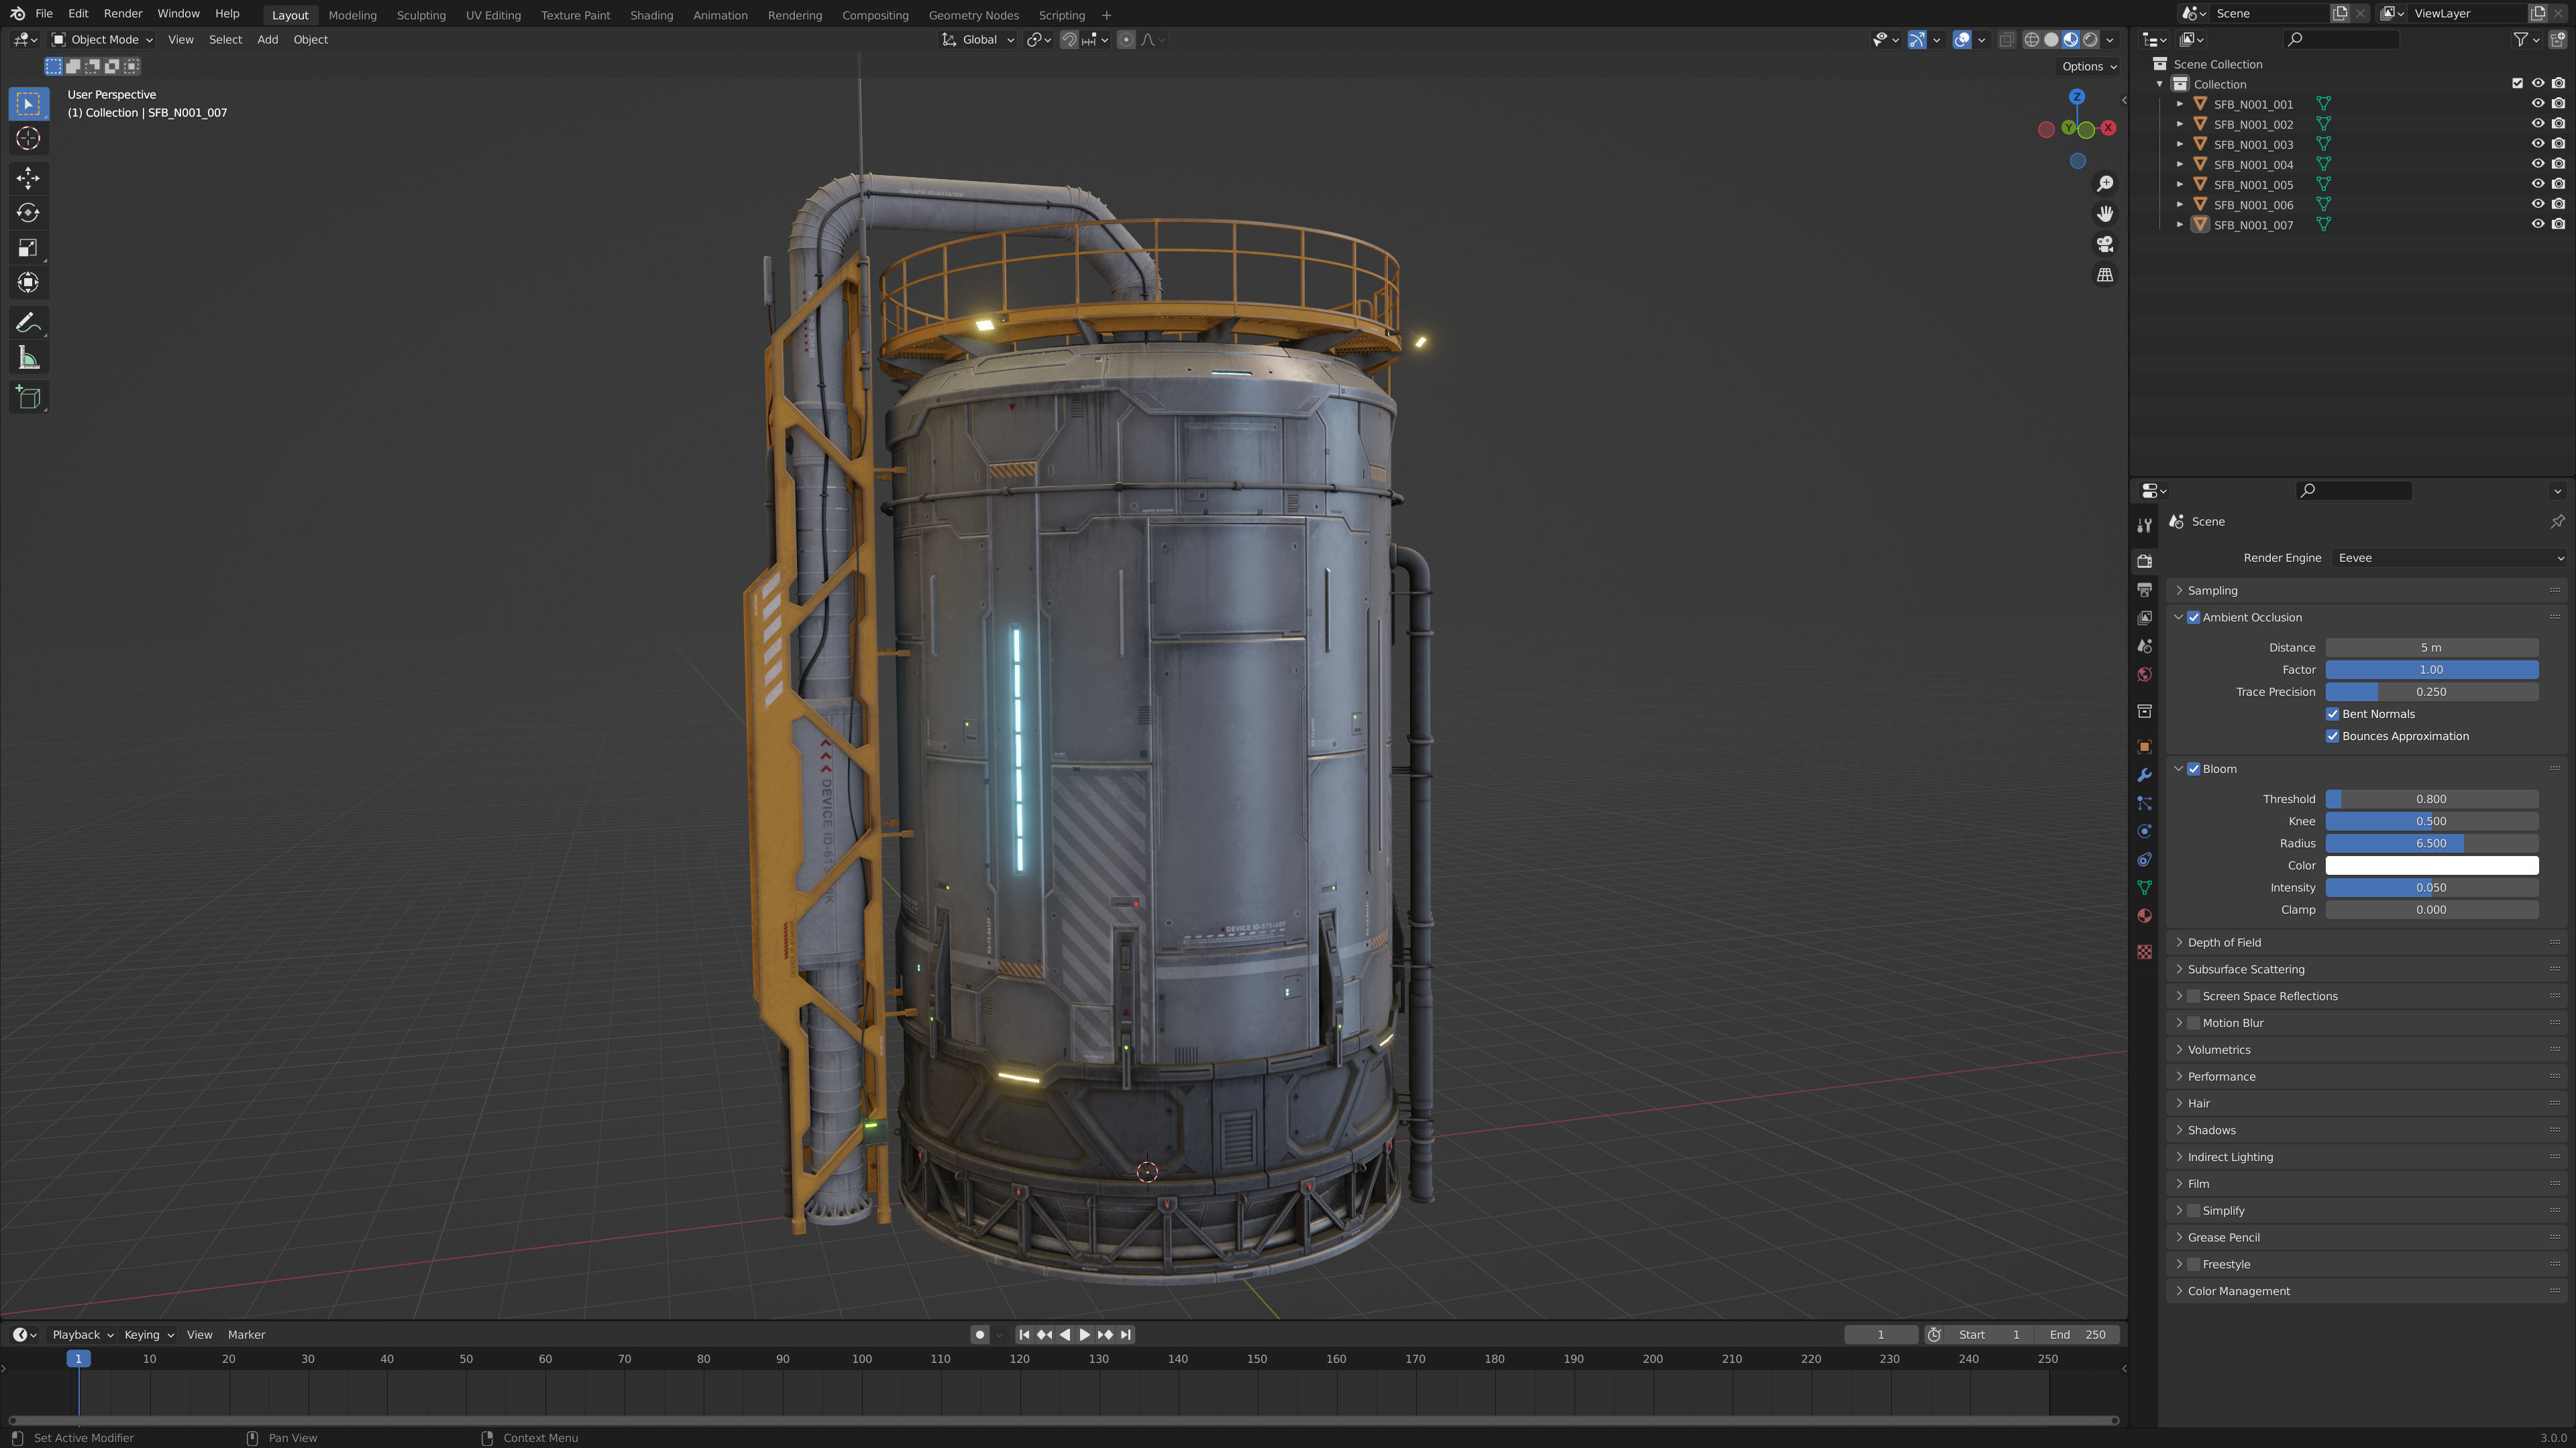This screenshot has height=1448, width=2576.
Task: Open the timeline Marker menu
Action: click(246, 1335)
